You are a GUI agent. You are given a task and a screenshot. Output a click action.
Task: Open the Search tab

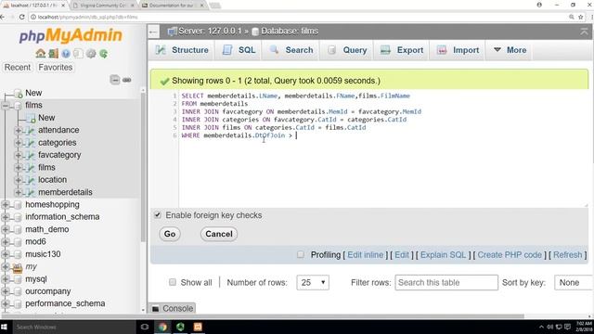tap(291, 50)
